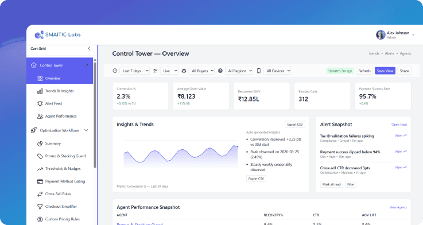
Task: Click the sliders icon beside Live
Action: (156, 71)
